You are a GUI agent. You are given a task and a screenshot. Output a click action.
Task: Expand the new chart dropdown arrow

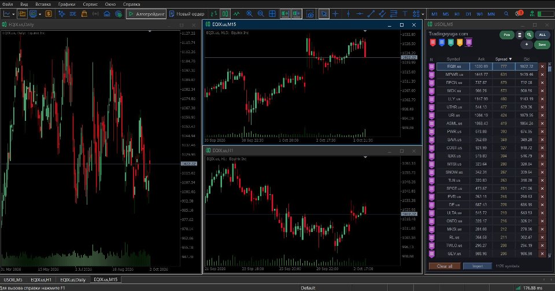13,14
